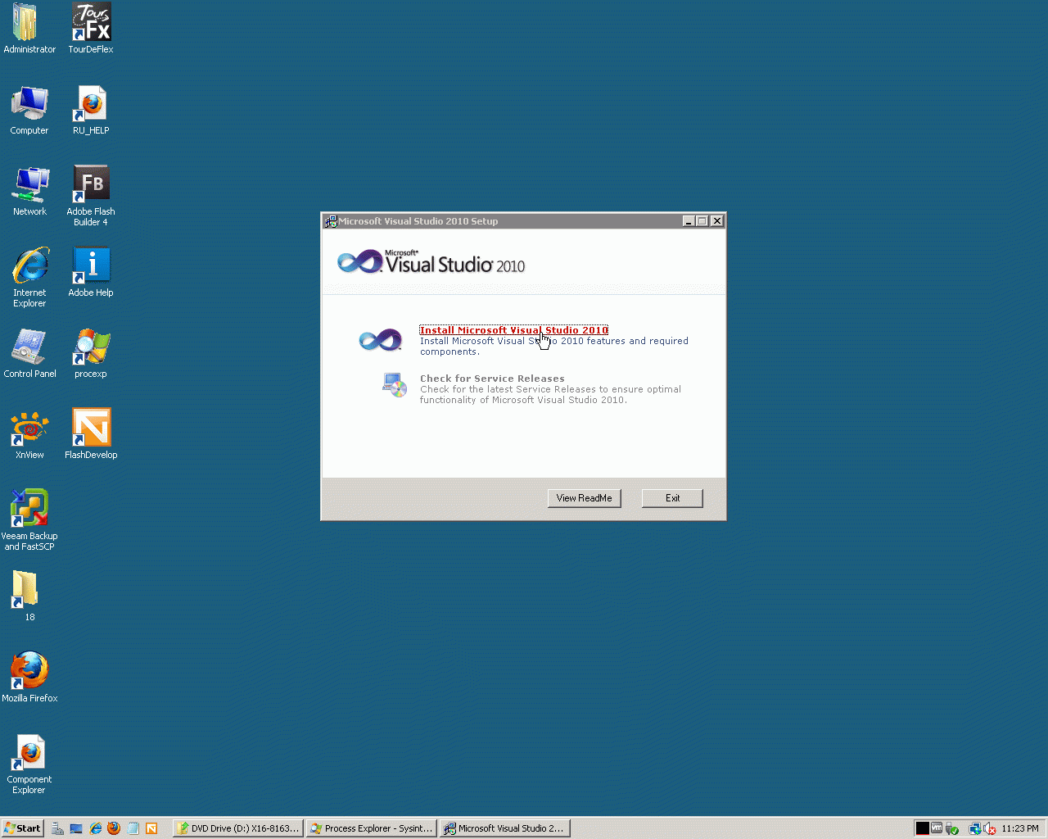Launch FlashDevelop from quick launch bar
The width and height of the screenshot is (1048, 839).
click(x=151, y=828)
